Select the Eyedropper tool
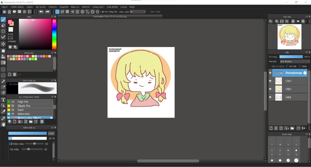This screenshot has height=167, width=311. tap(3, 118)
